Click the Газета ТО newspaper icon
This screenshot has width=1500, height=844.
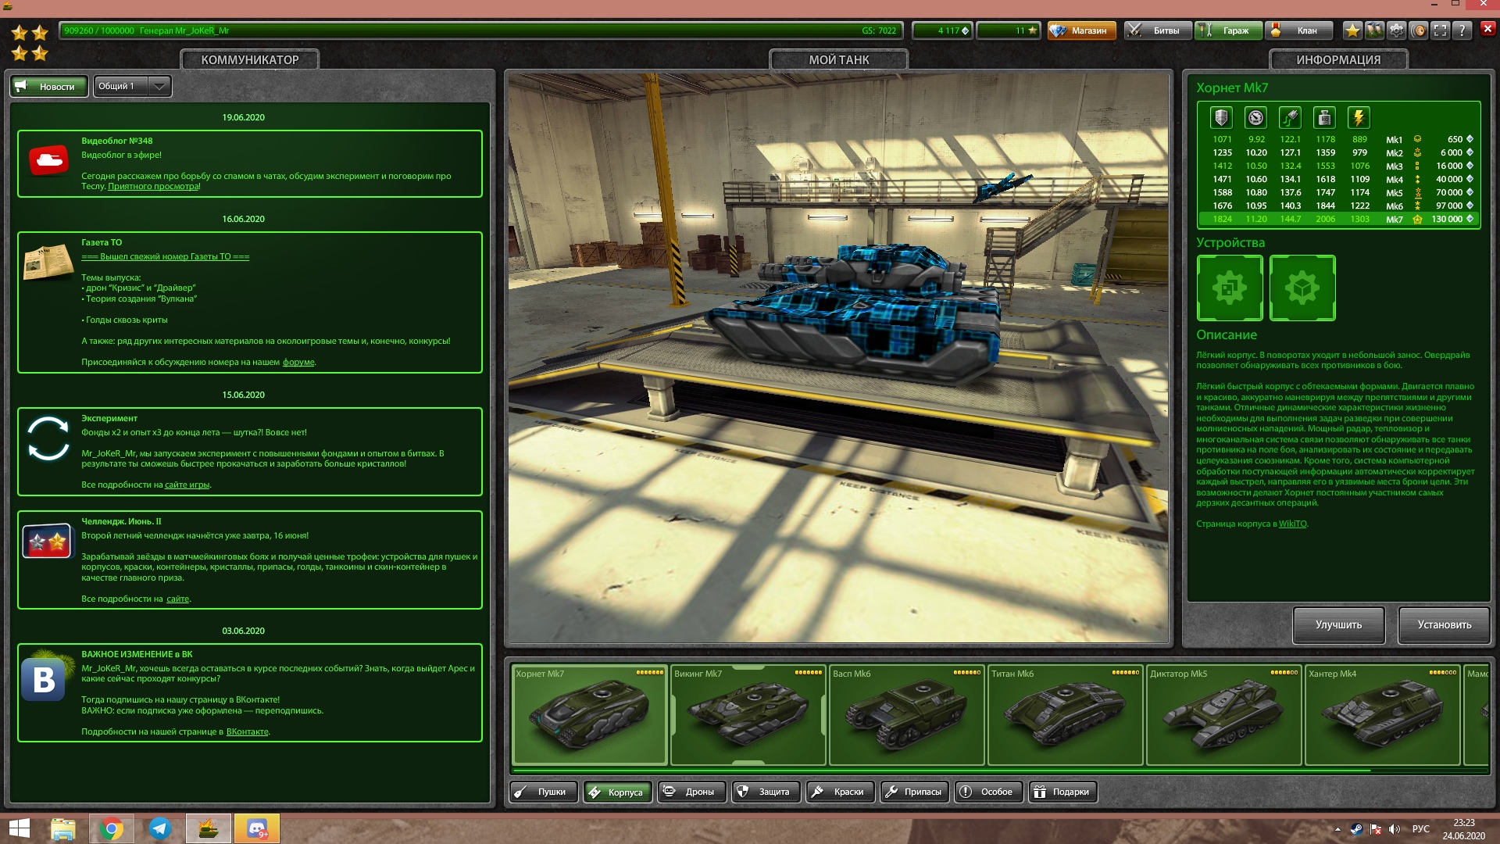point(48,262)
